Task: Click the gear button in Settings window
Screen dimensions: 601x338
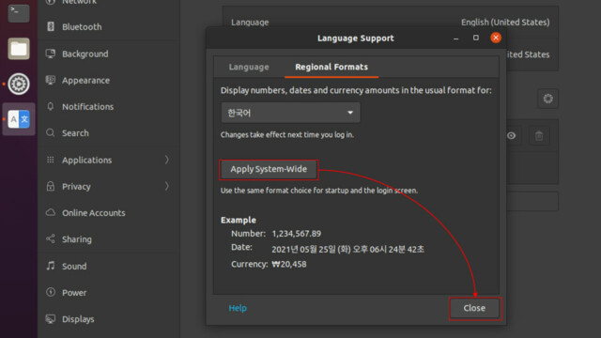Action: coord(548,99)
